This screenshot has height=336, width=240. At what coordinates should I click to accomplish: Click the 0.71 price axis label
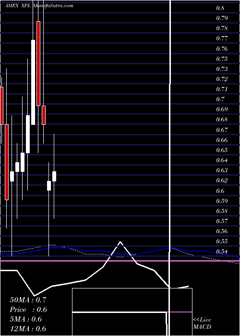222,89
